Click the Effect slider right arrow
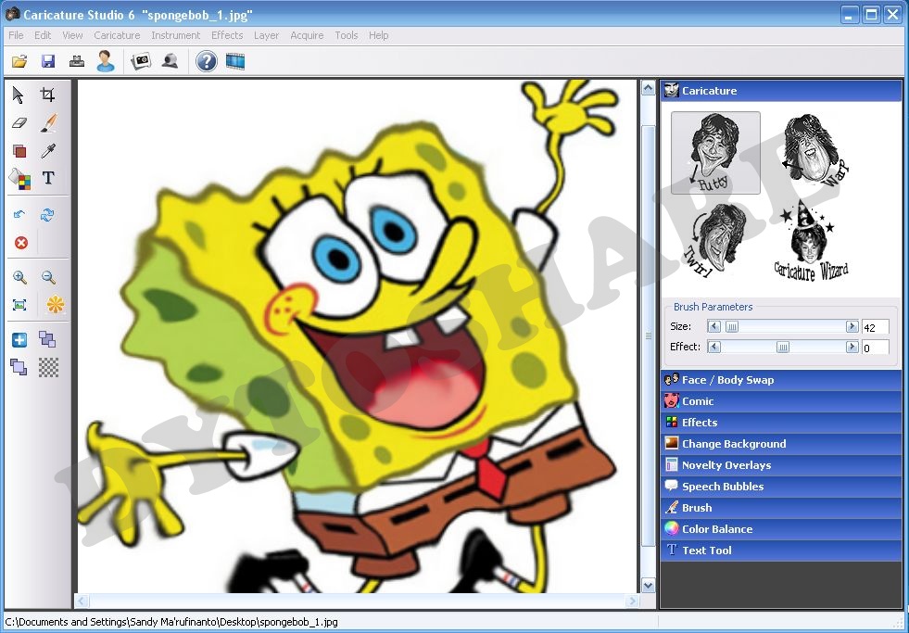This screenshot has height=633, width=909. coord(852,348)
